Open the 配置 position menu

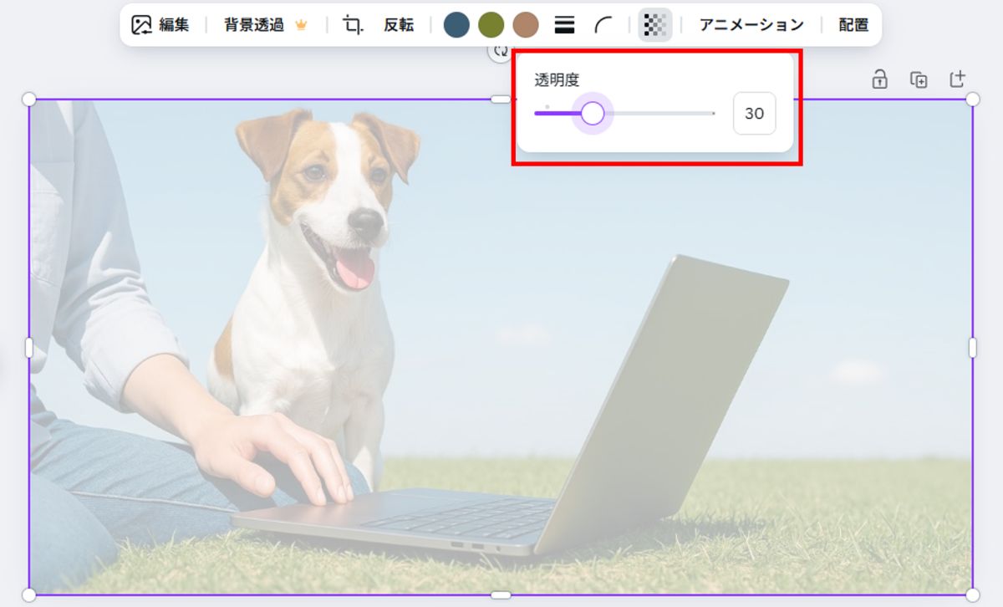(x=853, y=25)
